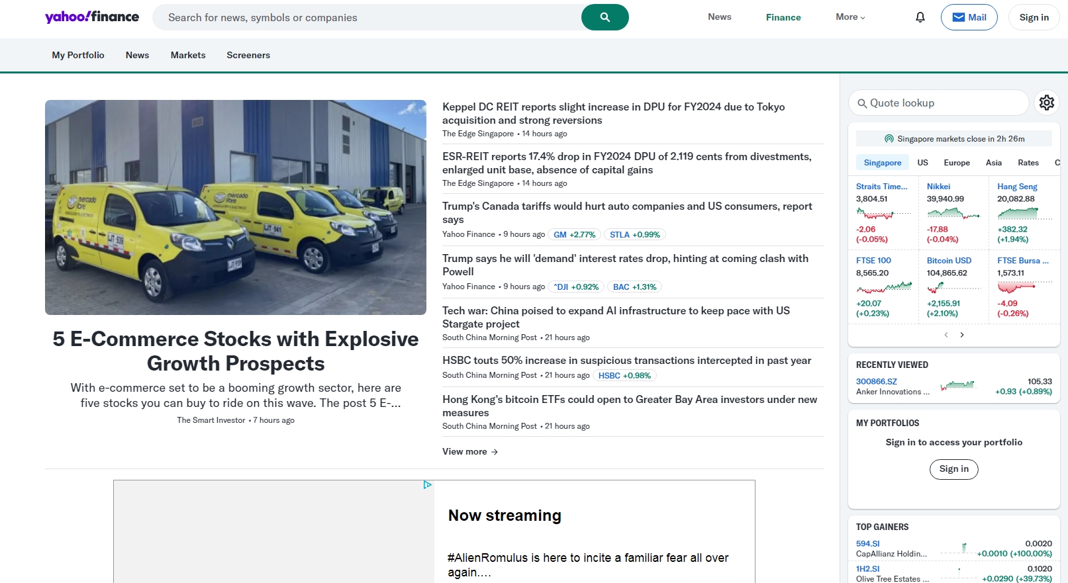
Task: Go to next market summary page arrow
Action: 962,335
